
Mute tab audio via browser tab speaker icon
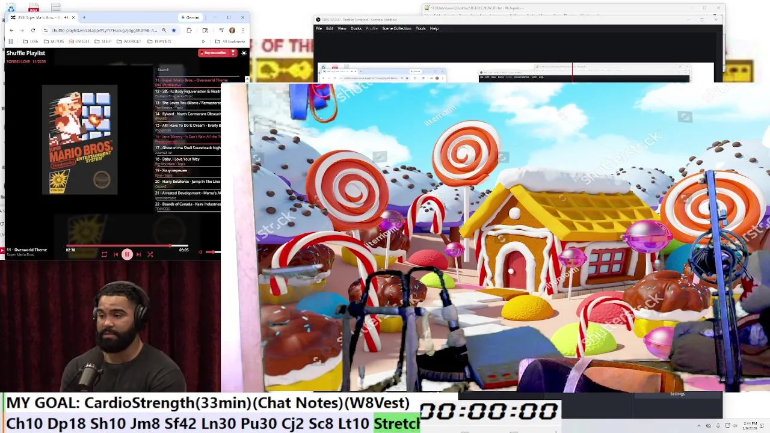(66, 17)
